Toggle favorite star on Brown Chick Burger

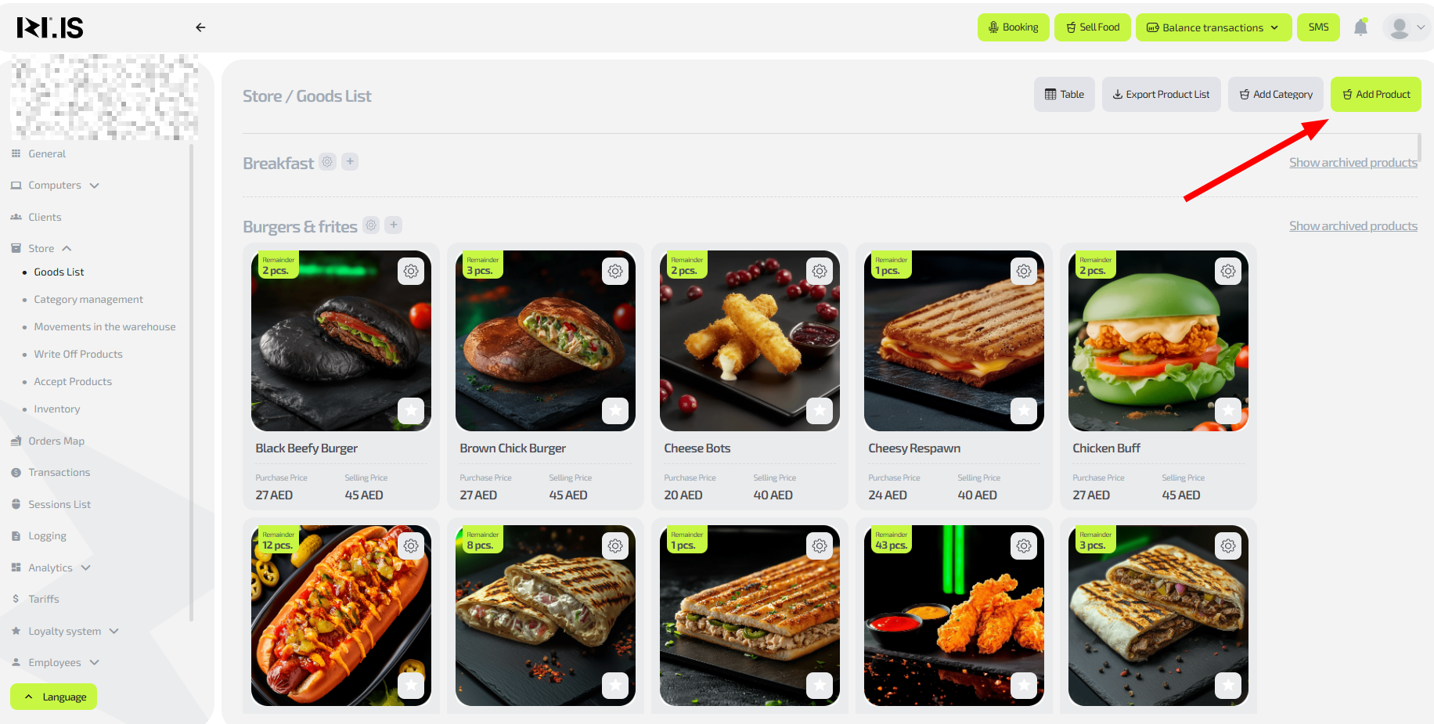click(x=615, y=410)
